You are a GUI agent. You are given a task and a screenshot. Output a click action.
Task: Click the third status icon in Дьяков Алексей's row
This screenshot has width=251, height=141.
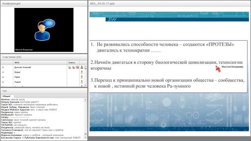point(77,67)
